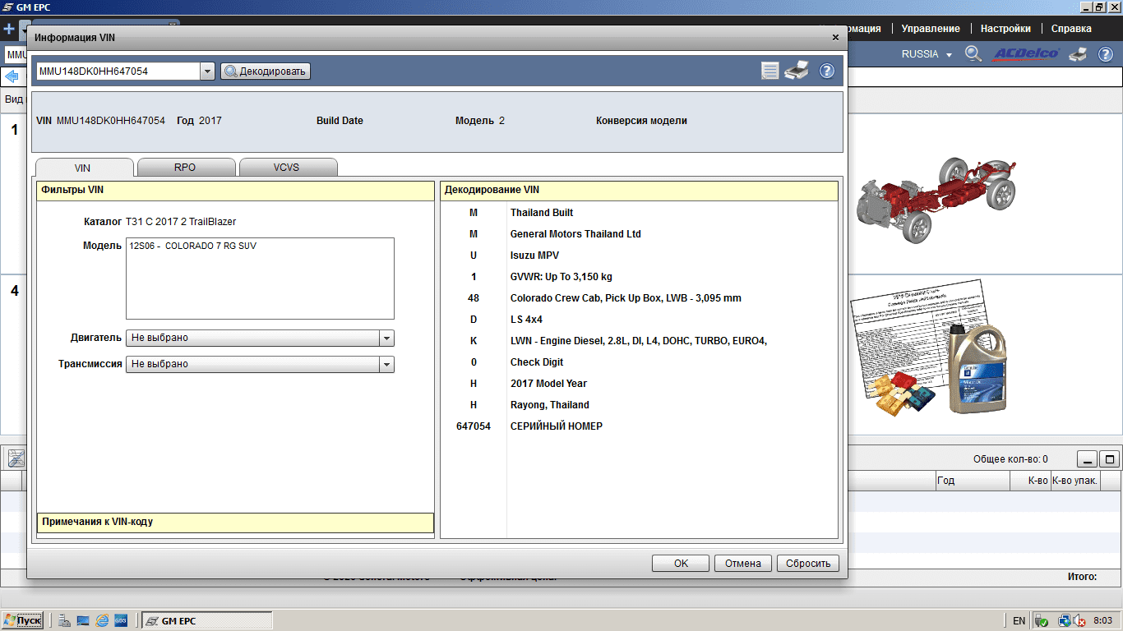Select the red chassis illustration thumbnail
Screen dimensions: 1123x631
tap(936, 200)
